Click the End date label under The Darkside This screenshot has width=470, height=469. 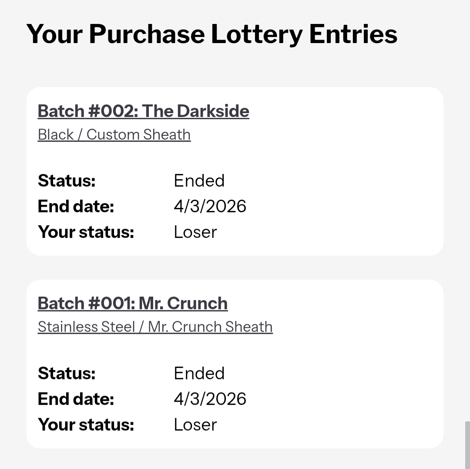coord(76,207)
